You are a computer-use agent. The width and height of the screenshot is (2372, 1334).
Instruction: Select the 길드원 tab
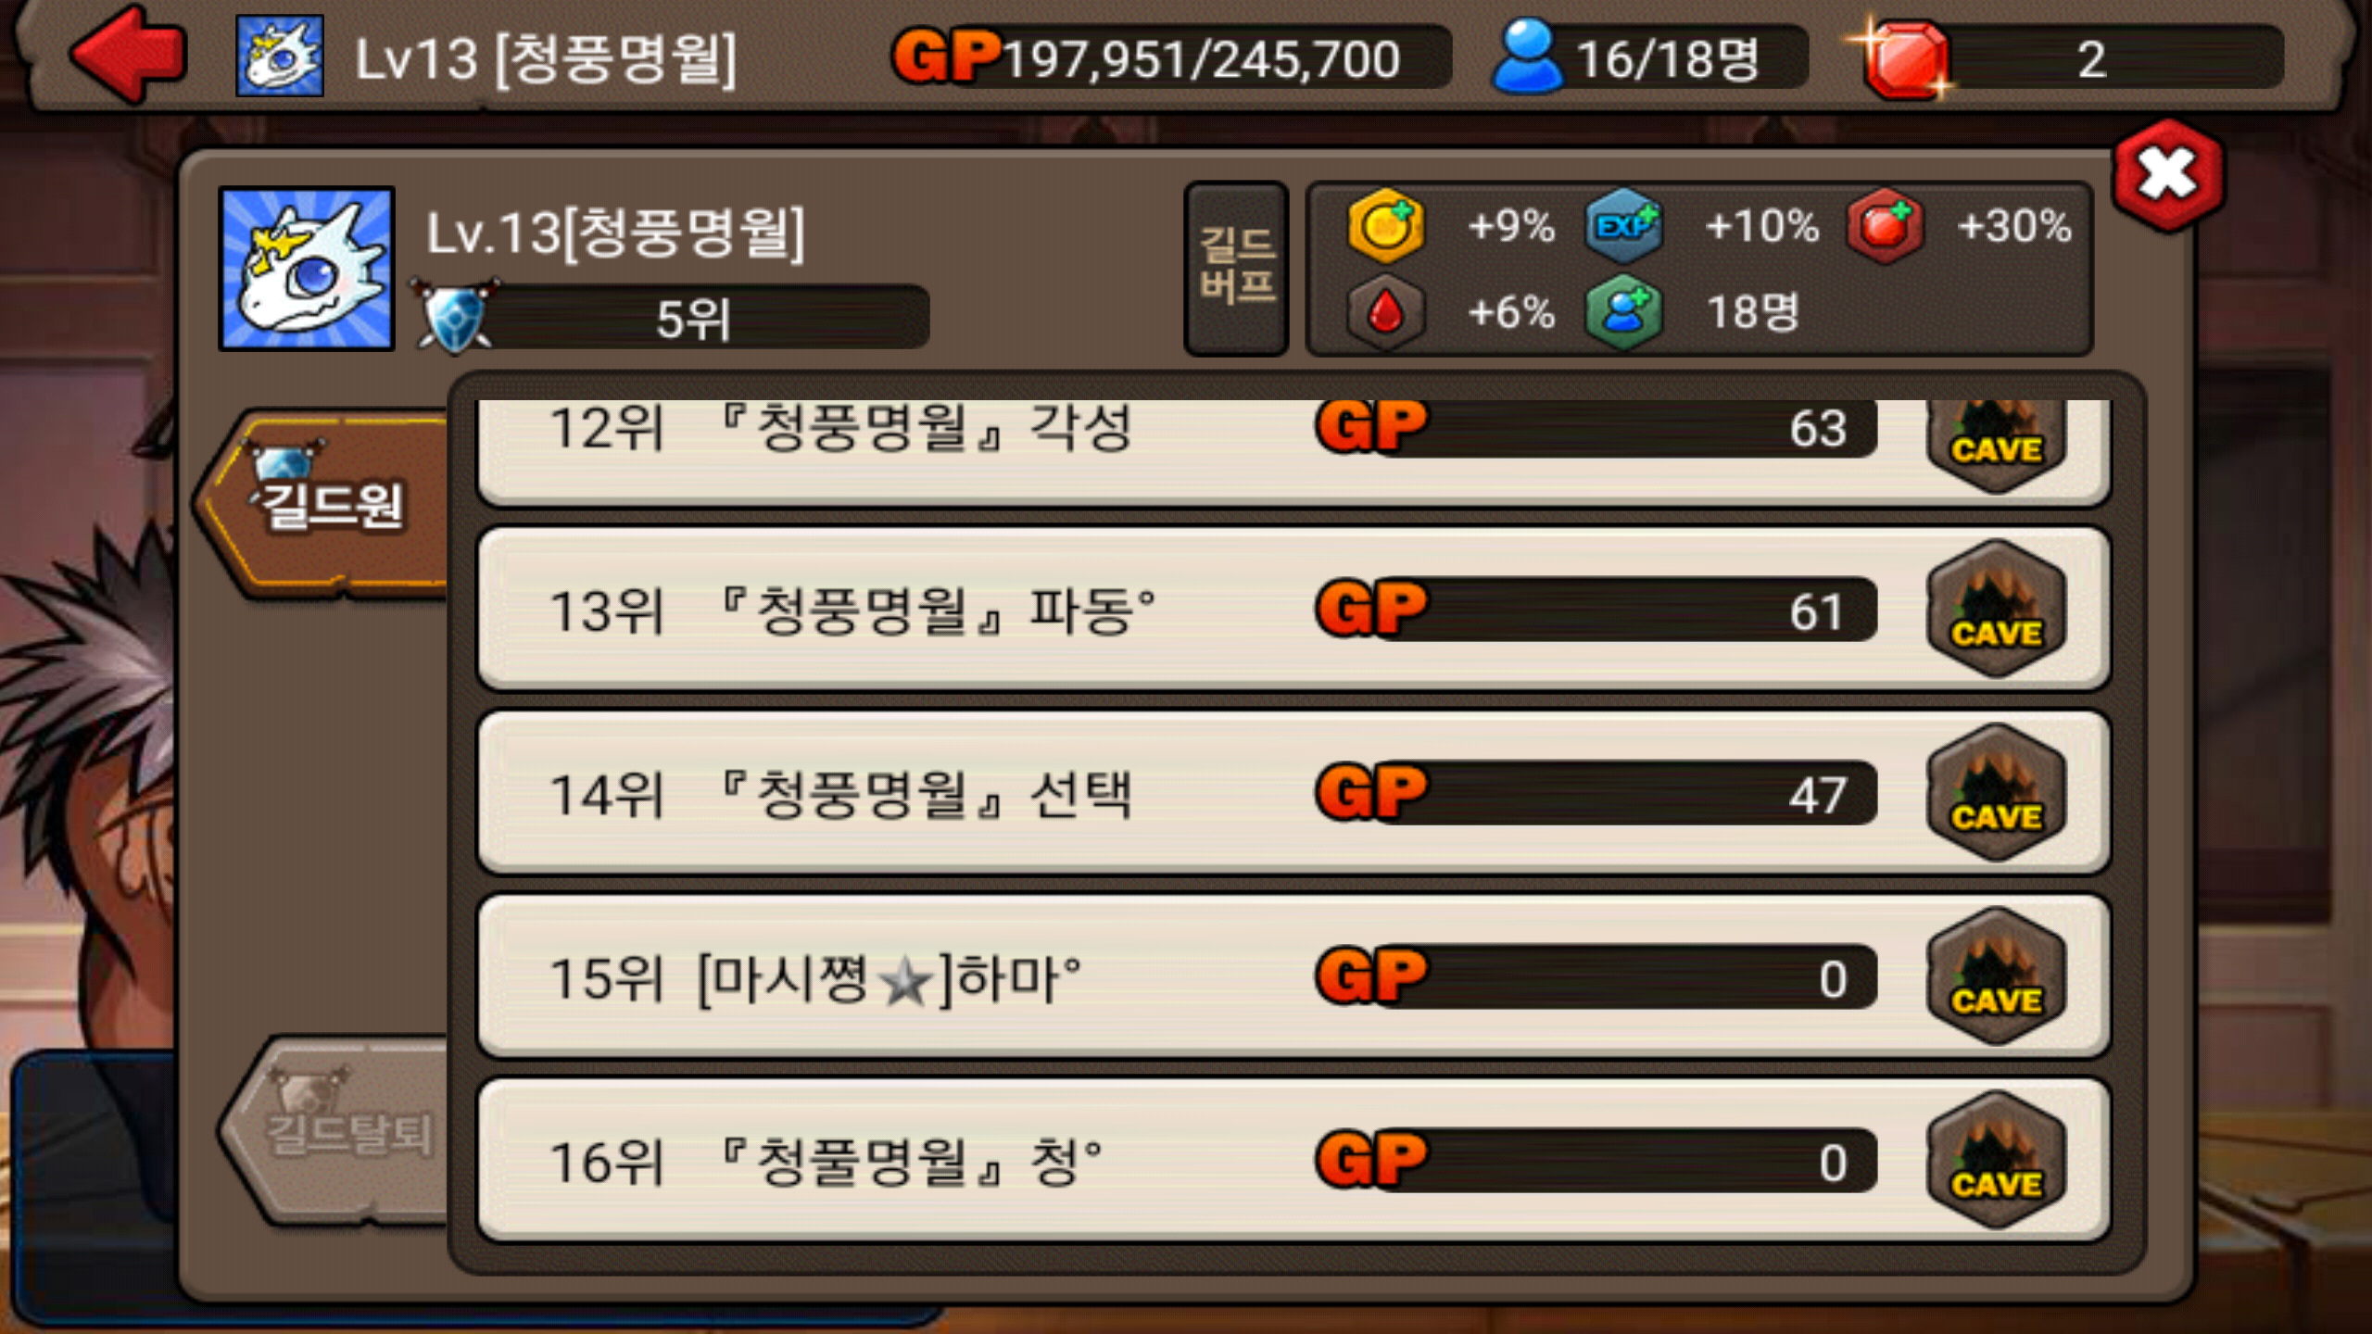pos(324,502)
